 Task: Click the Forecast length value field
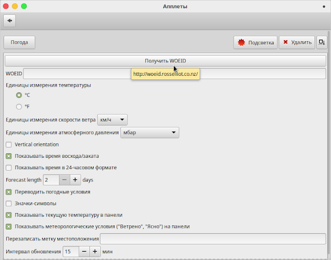point(51,180)
